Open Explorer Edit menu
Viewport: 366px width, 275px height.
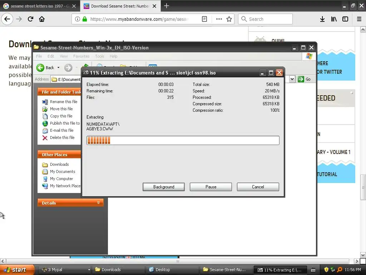51,56
